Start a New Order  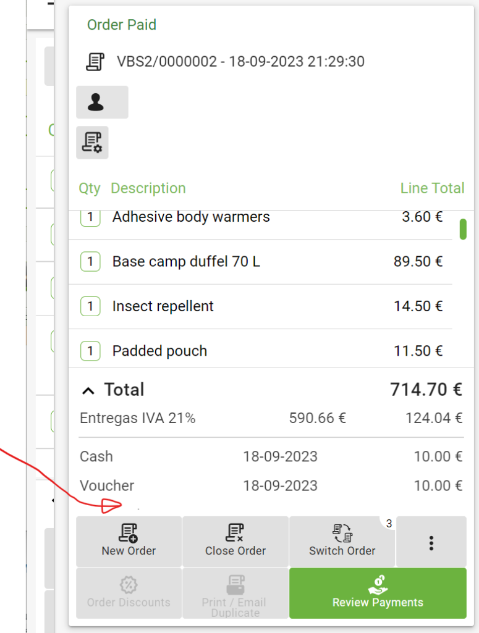pos(129,542)
